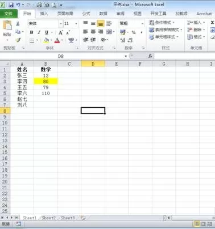The height and width of the screenshot is (229, 215).
Task: Switch to Sheet2 worksheet tab
Action: coord(49,218)
